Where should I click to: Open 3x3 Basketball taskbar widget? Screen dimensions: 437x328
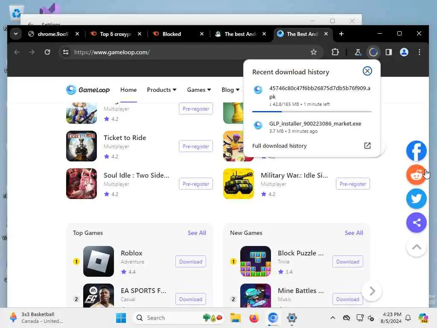pyautogui.click(x=36, y=318)
